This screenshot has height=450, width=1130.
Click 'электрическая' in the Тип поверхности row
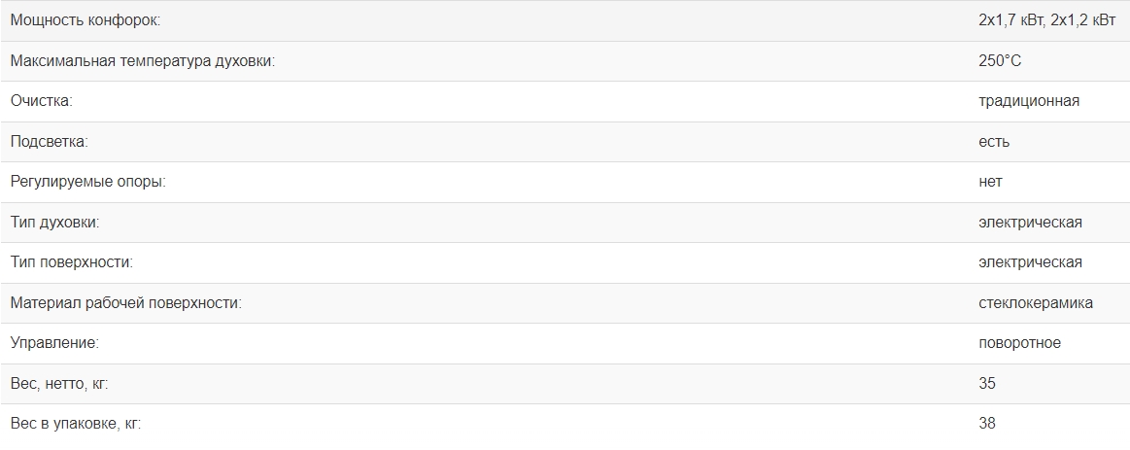click(1030, 262)
